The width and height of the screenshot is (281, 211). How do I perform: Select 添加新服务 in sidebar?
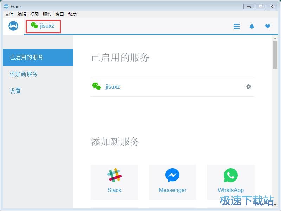24,74
